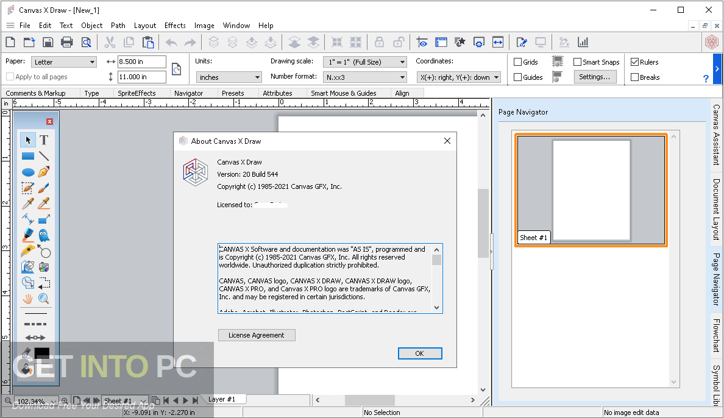This screenshot has width=724, height=418.
Task: Select the marquee brush selection tool
Action: point(28,188)
